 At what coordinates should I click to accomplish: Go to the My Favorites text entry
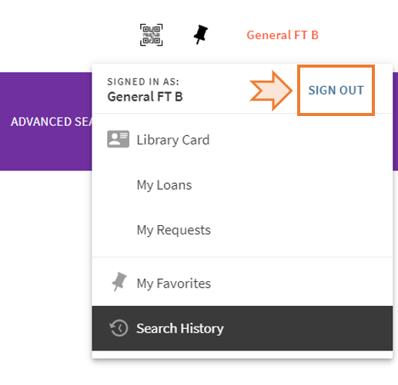174,284
